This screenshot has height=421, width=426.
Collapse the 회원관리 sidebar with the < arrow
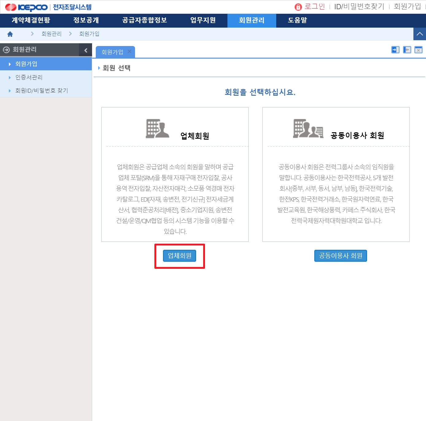[x=85, y=50]
